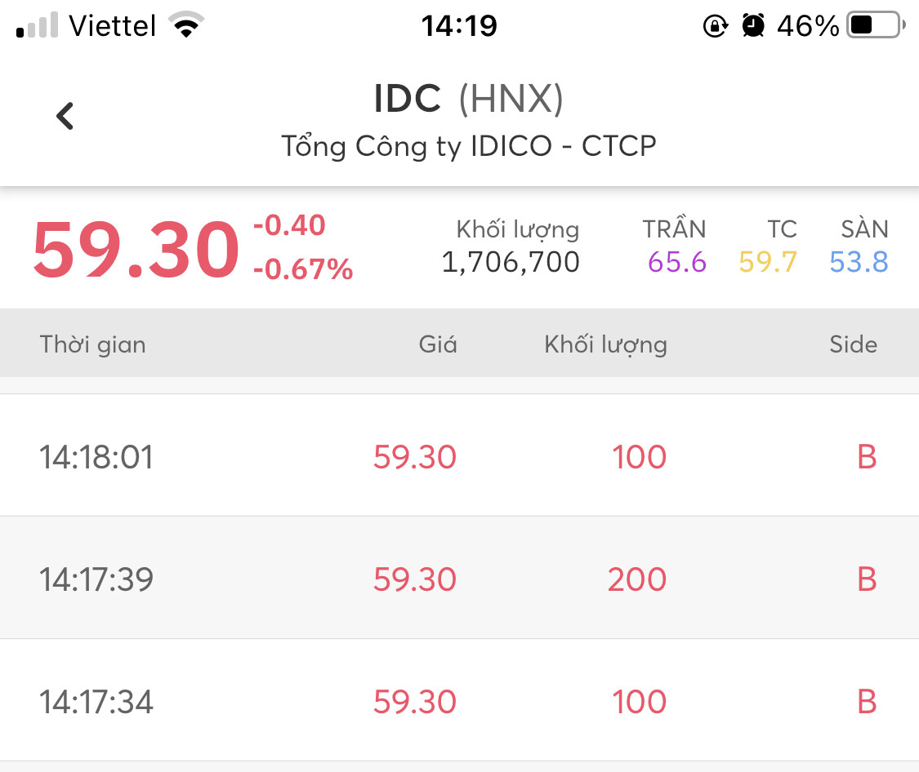
Task: Tap the rotation lock status icon
Action: [x=715, y=27]
